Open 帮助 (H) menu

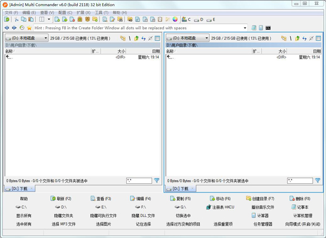[120, 12]
